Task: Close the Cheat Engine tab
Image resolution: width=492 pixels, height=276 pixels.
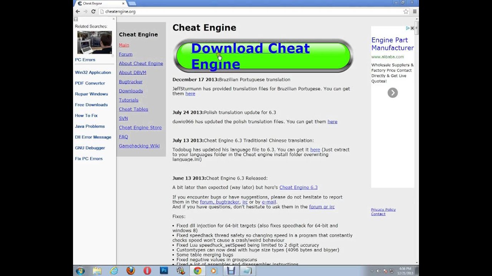Action: coord(122,3)
